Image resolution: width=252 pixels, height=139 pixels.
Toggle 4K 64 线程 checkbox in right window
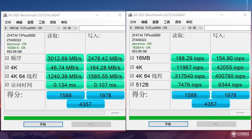pos(132,76)
